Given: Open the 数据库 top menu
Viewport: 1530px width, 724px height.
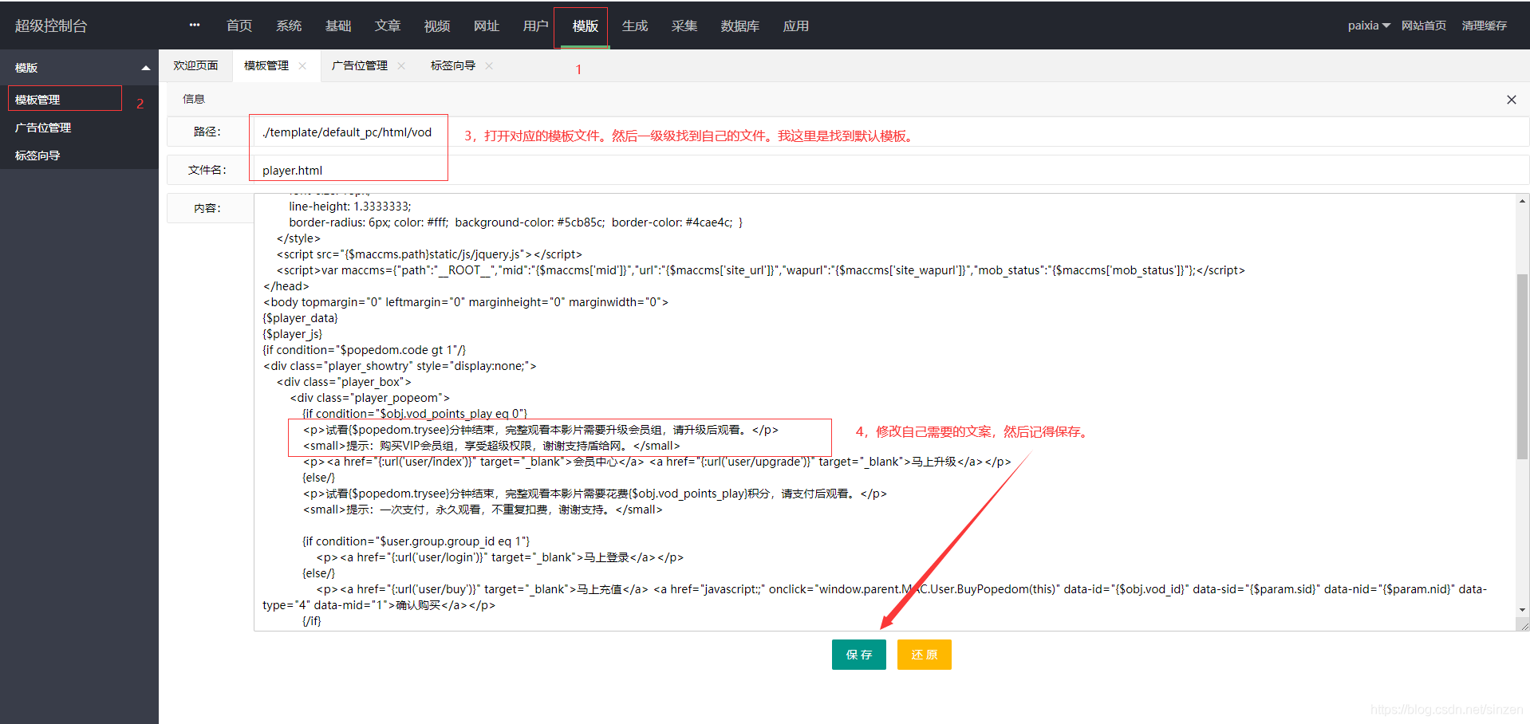Looking at the screenshot, I should click(739, 26).
